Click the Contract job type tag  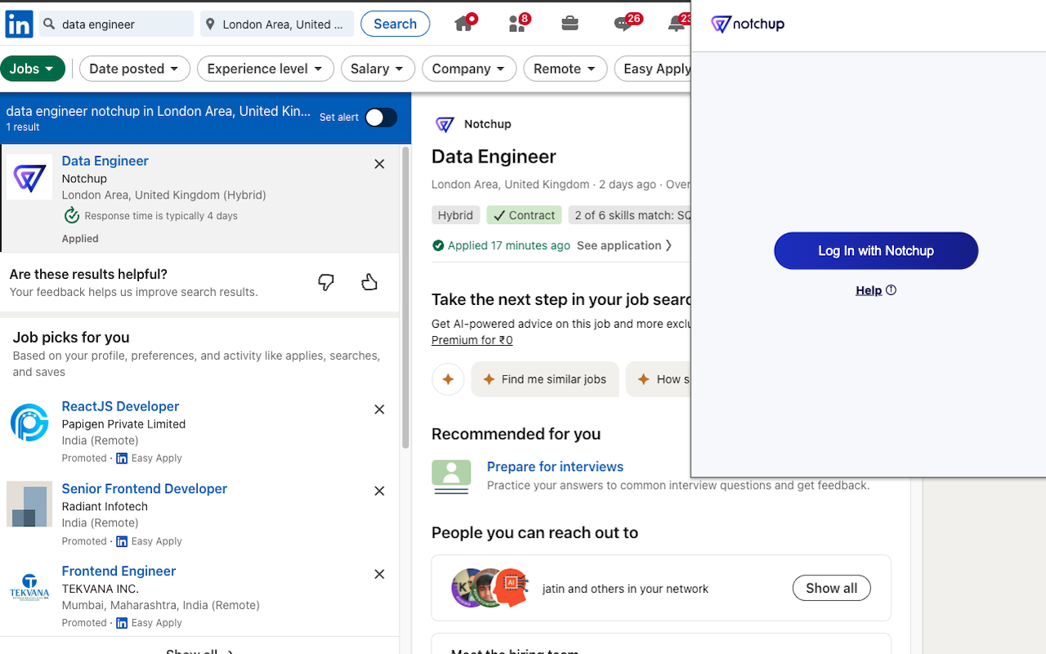(524, 215)
